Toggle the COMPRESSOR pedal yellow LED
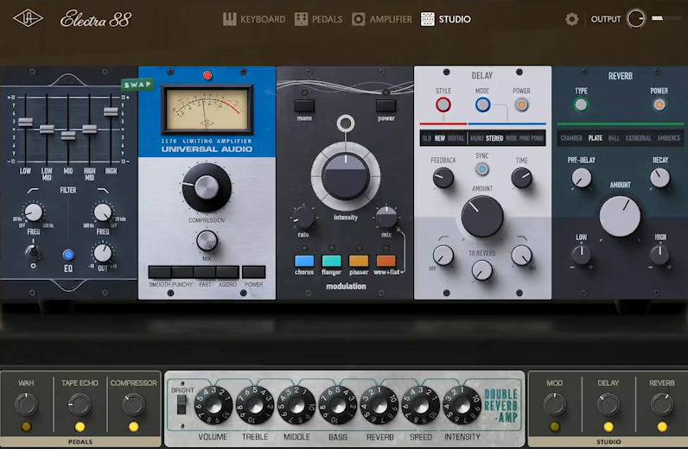The height and width of the screenshot is (449, 688). [x=133, y=427]
